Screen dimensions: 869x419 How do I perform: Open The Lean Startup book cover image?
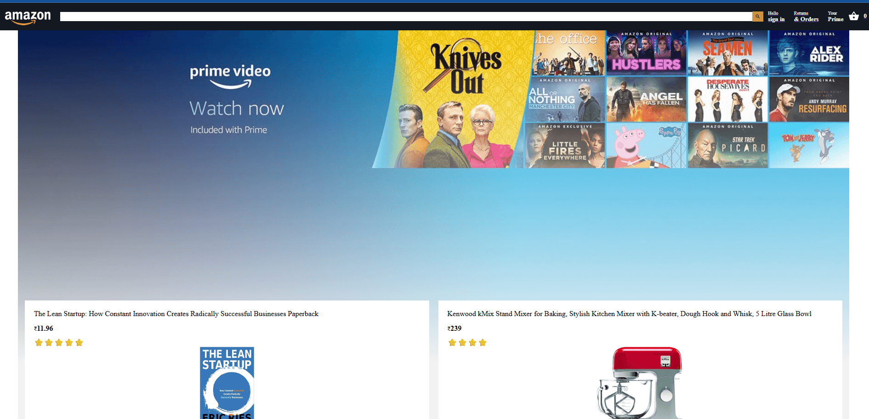tap(227, 383)
